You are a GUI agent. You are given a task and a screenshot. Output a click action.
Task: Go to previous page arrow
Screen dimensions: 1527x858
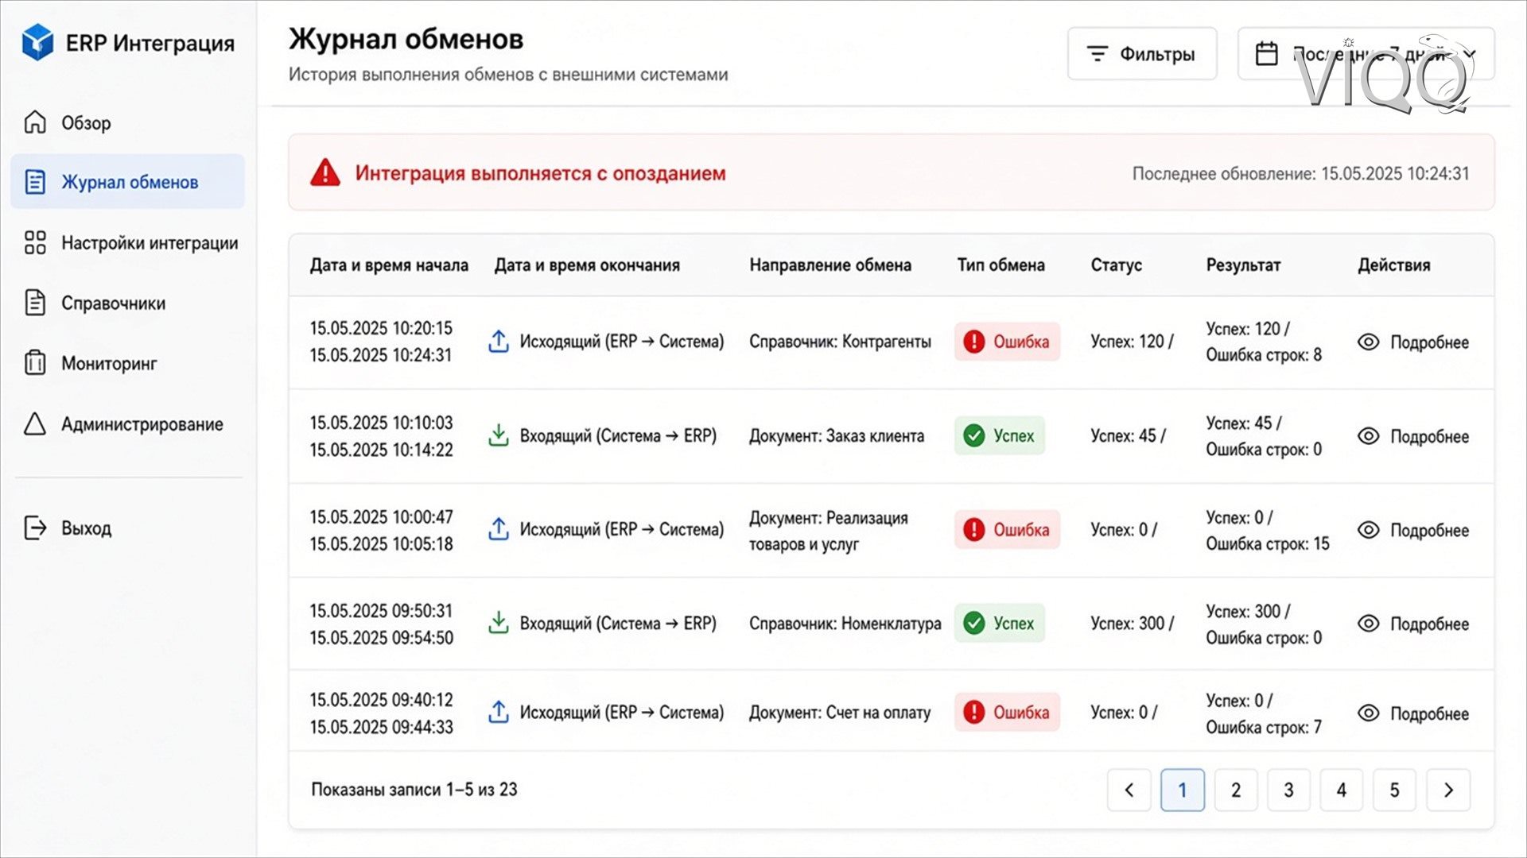coord(1129,790)
